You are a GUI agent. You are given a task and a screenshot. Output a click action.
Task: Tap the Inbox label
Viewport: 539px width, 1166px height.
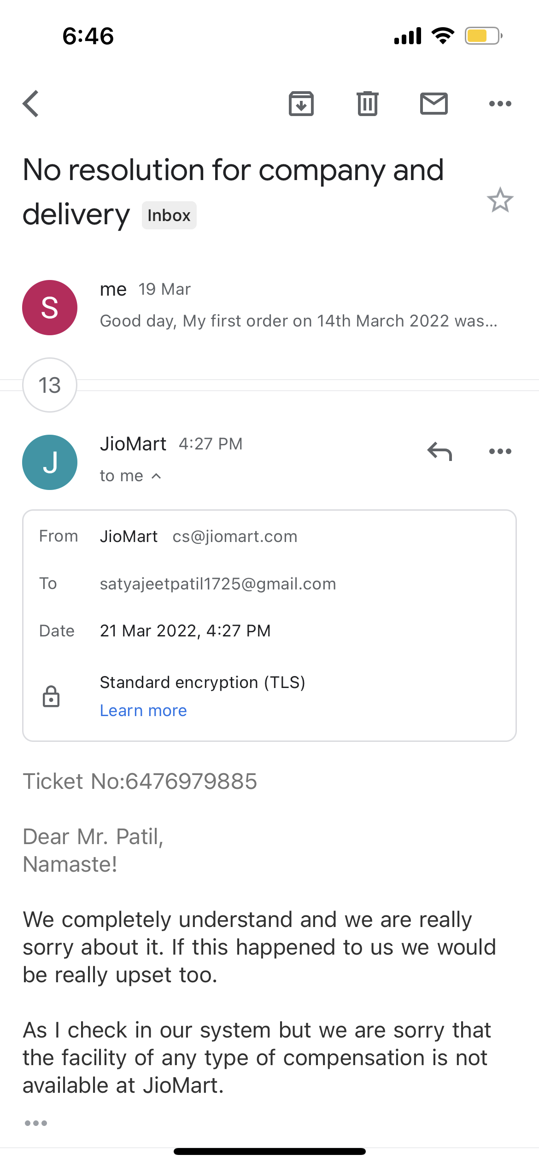coord(169,216)
